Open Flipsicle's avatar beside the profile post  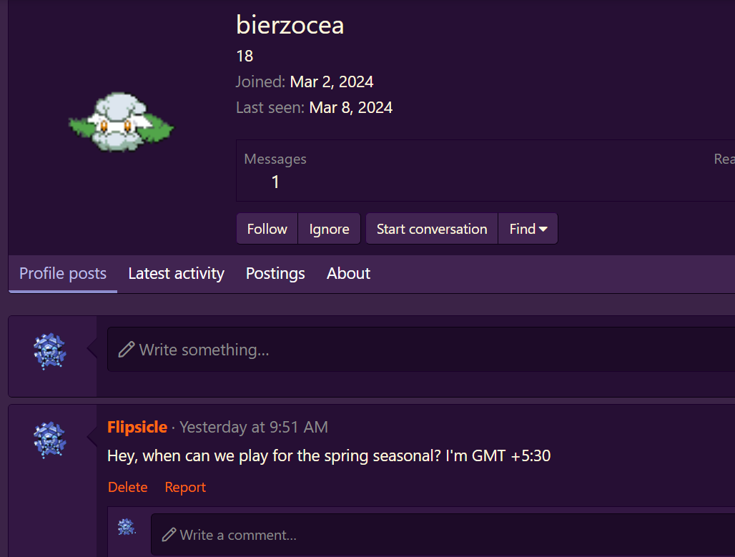pos(49,440)
